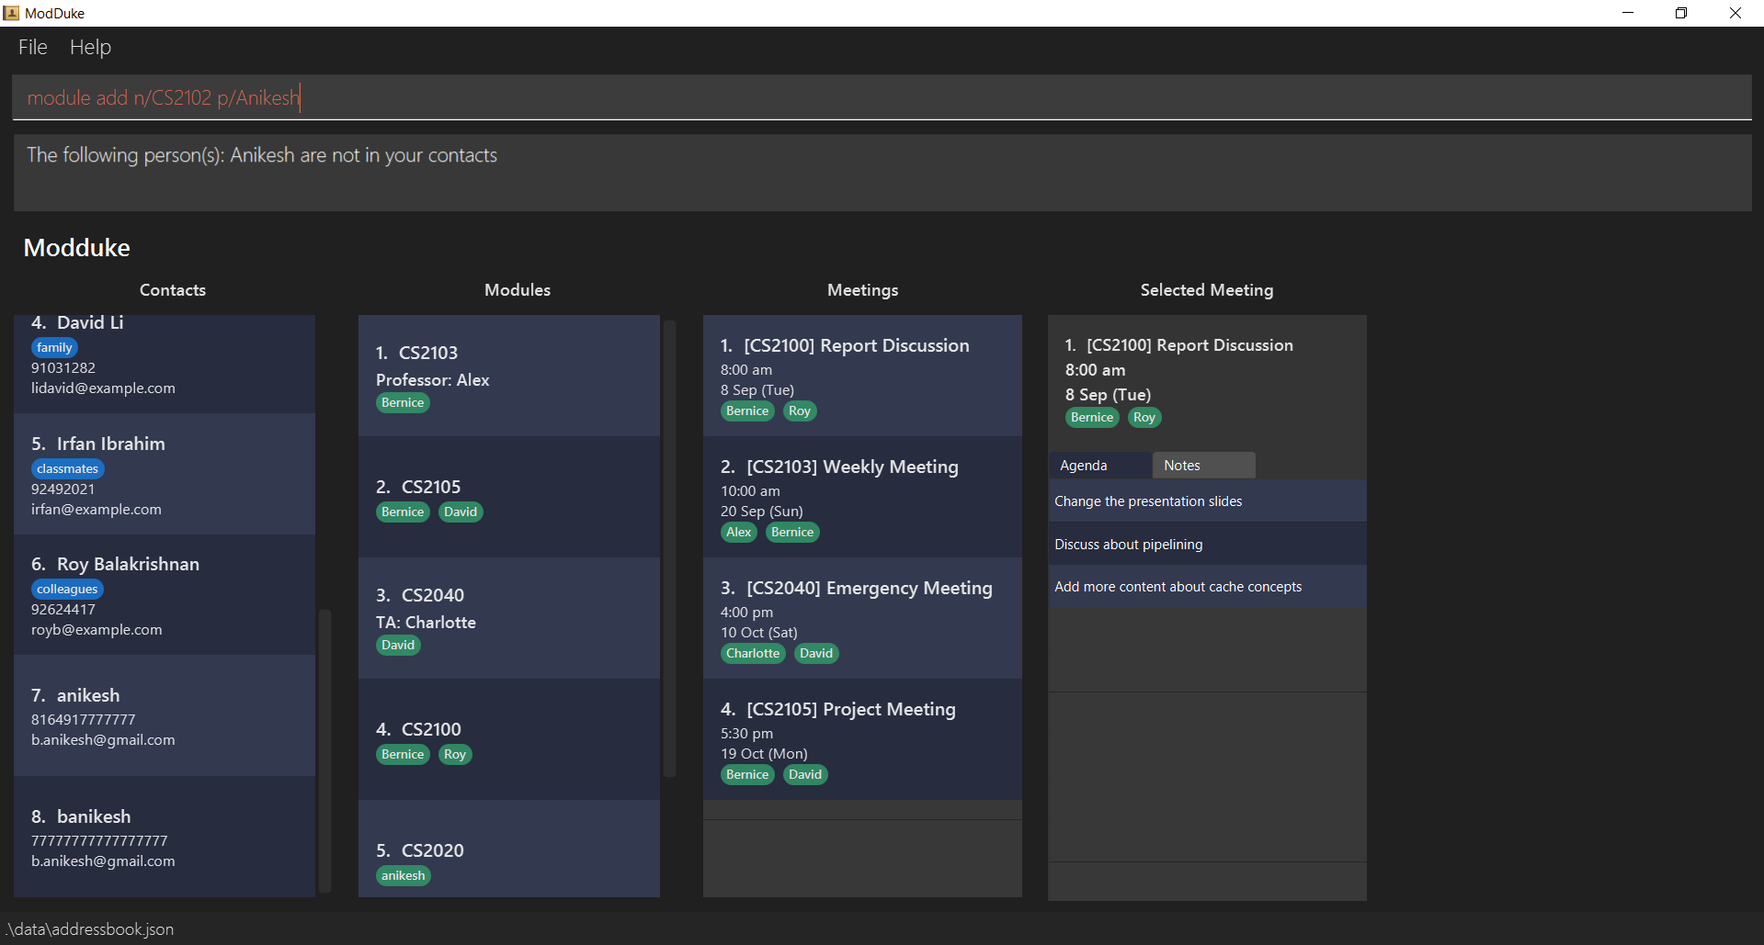Open the Help menu
The width and height of the screenshot is (1764, 945).
coord(90,47)
